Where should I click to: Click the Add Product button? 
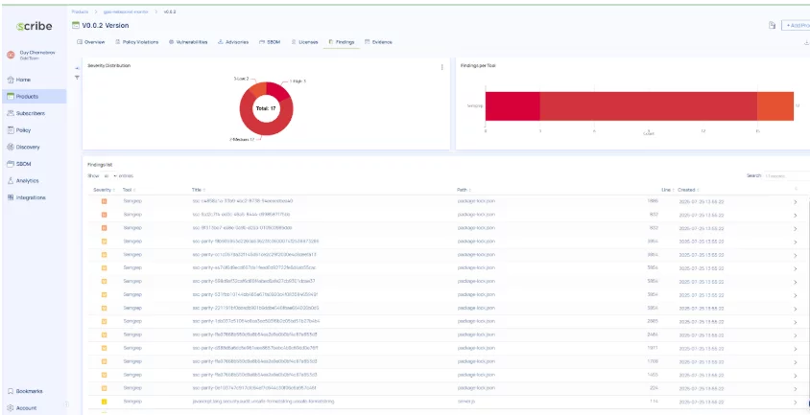[796, 25]
